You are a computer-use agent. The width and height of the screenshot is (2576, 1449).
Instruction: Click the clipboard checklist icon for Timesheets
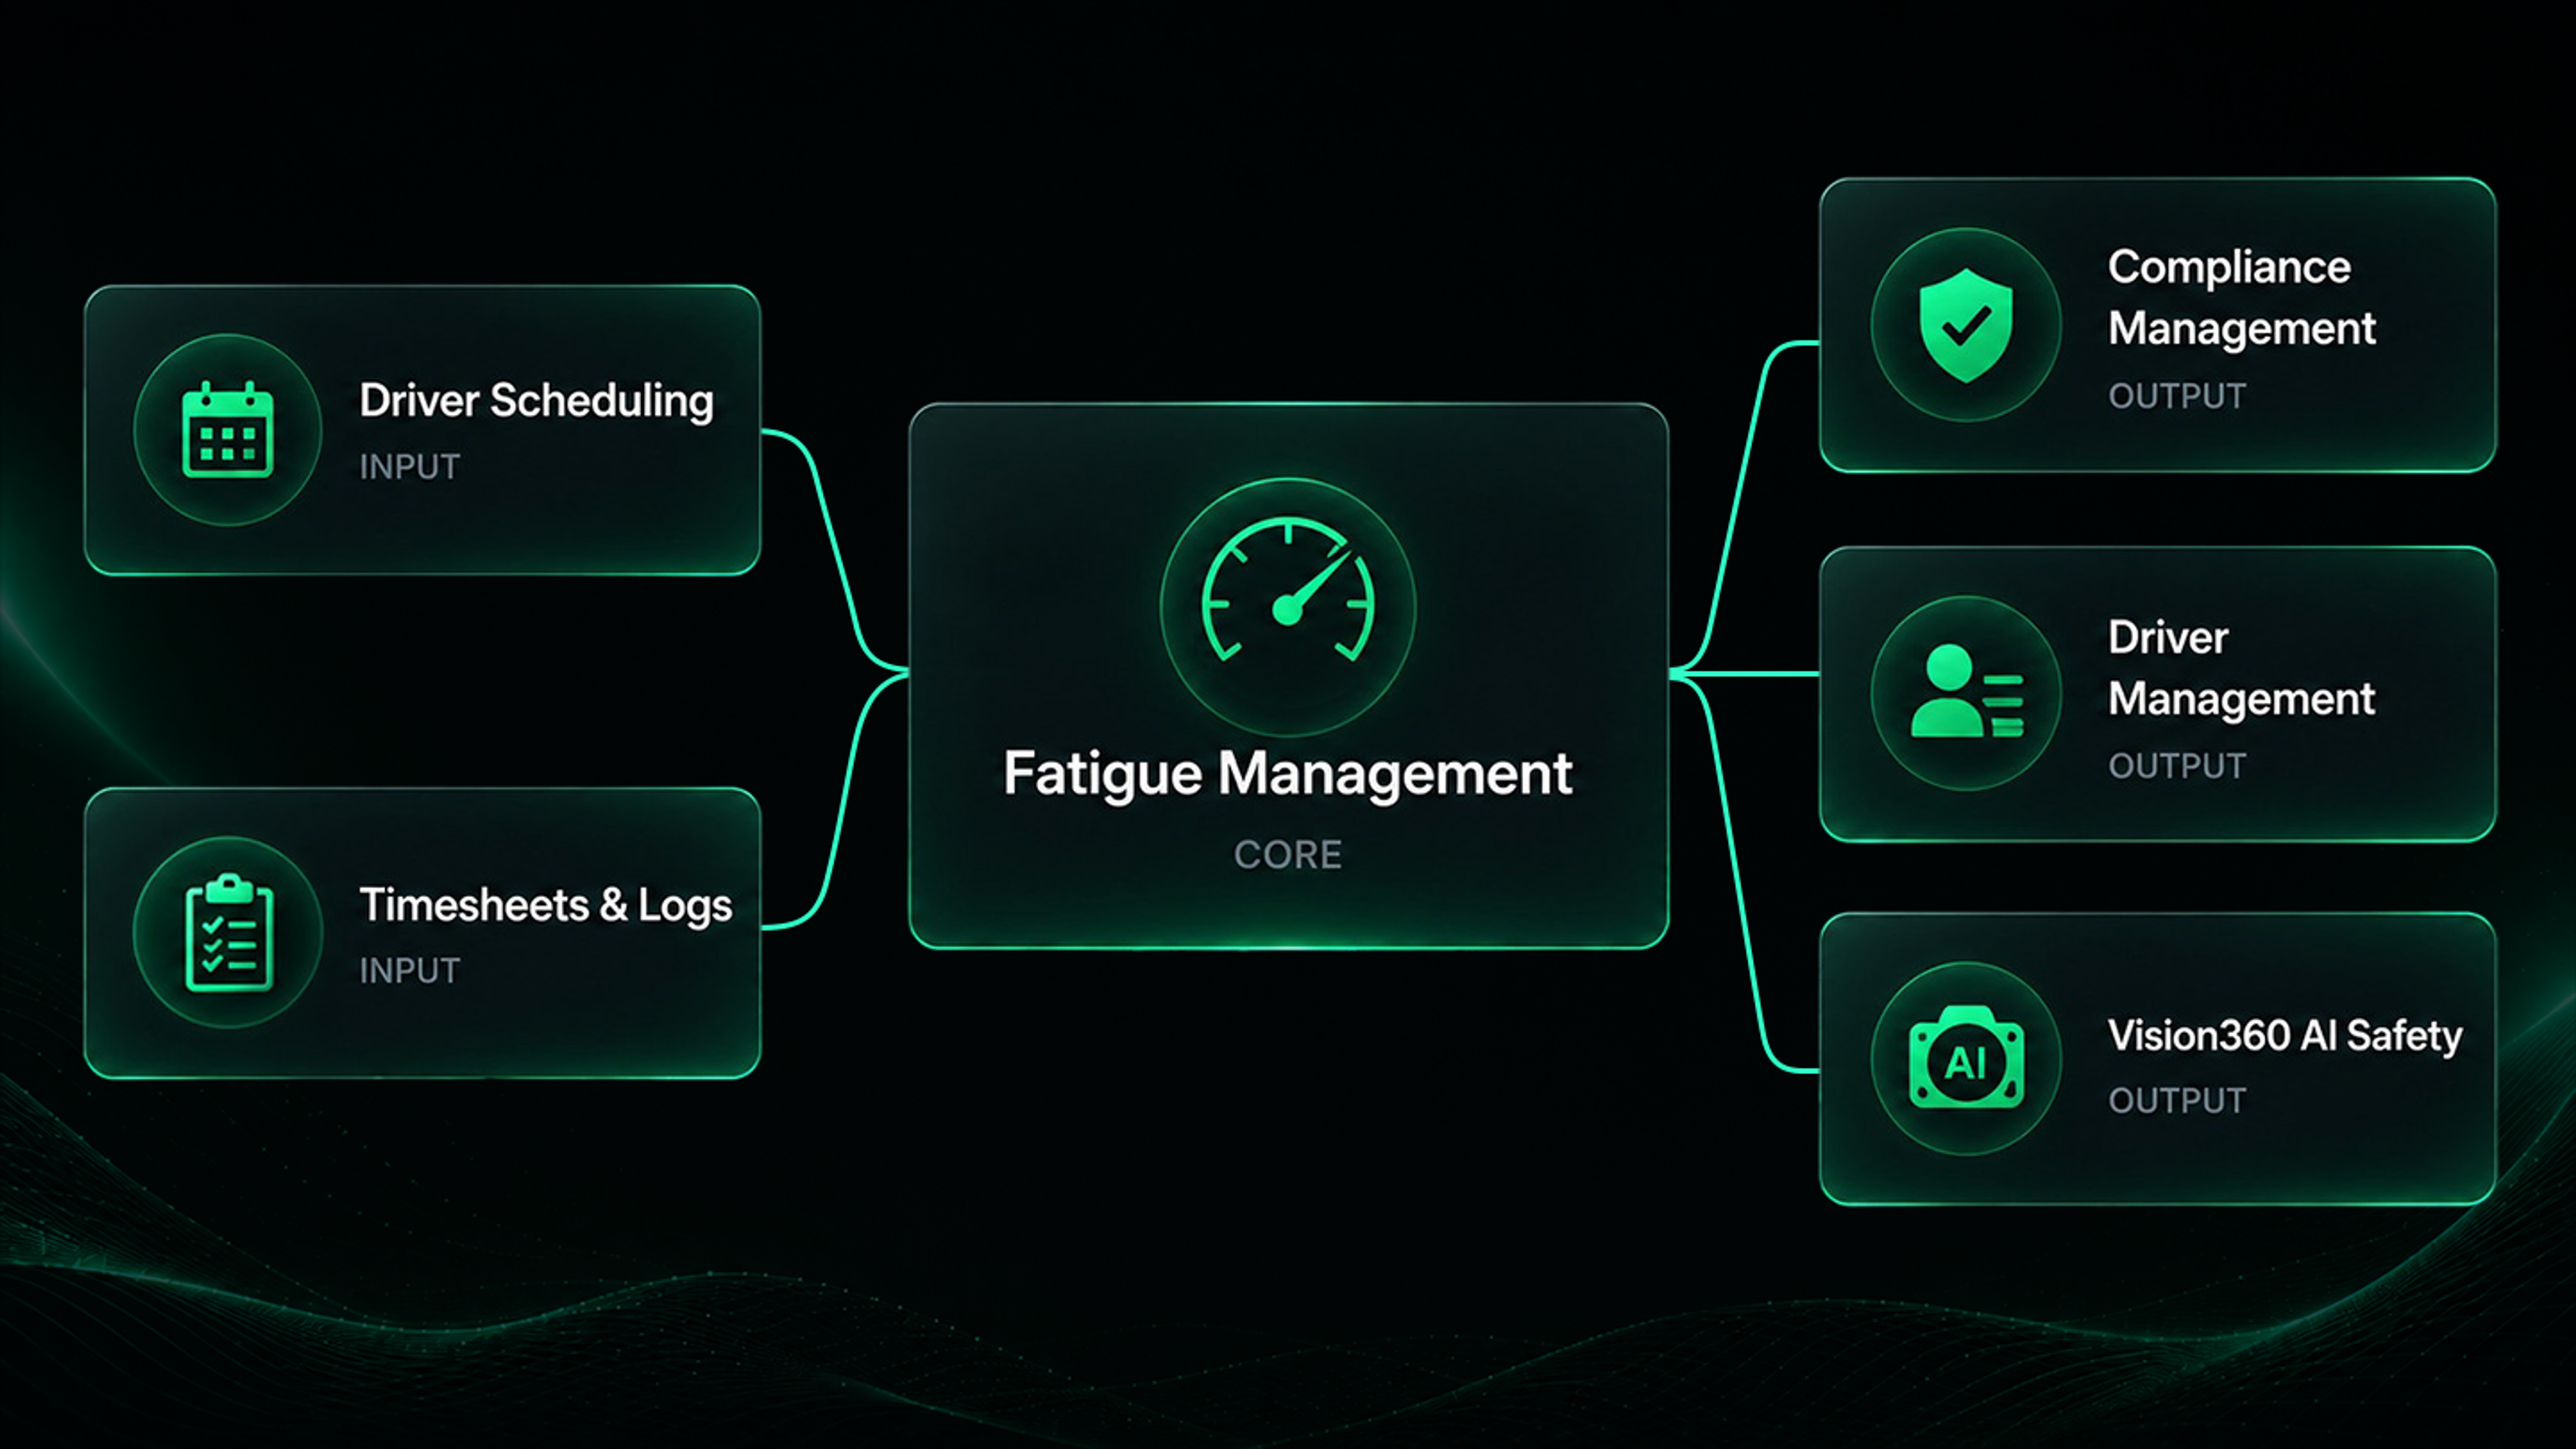point(229,932)
